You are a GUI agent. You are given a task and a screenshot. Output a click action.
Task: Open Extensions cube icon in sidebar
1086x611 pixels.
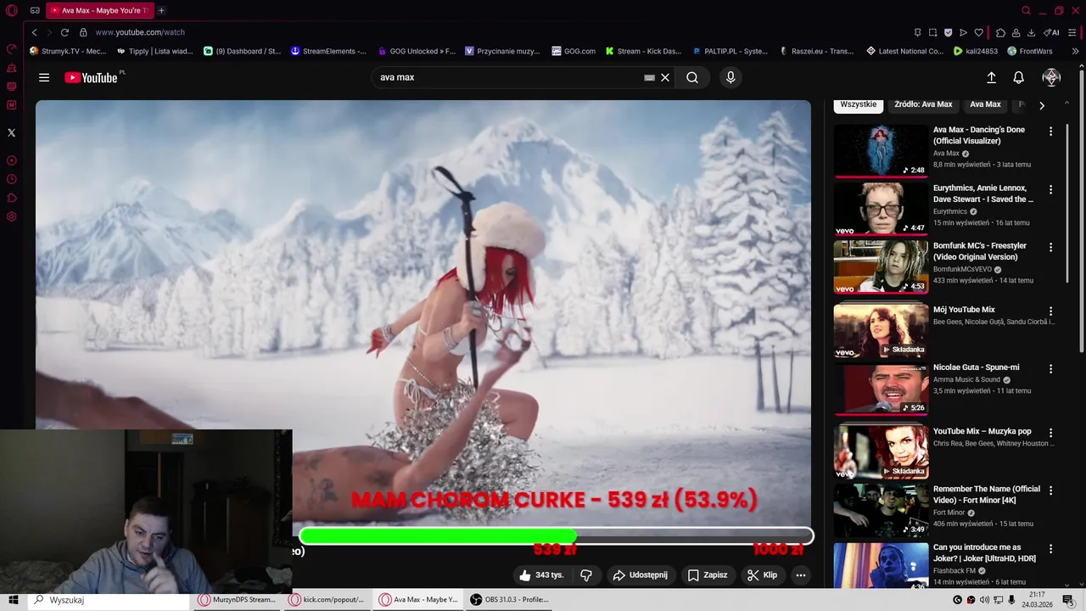coord(12,198)
